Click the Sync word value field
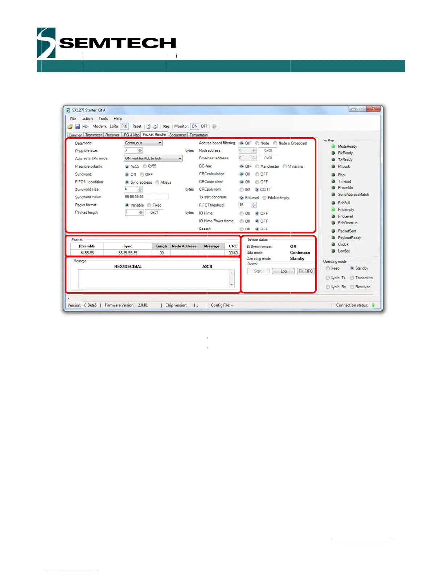This screenshot has height=575, width=444. click(x=146, y=197)
